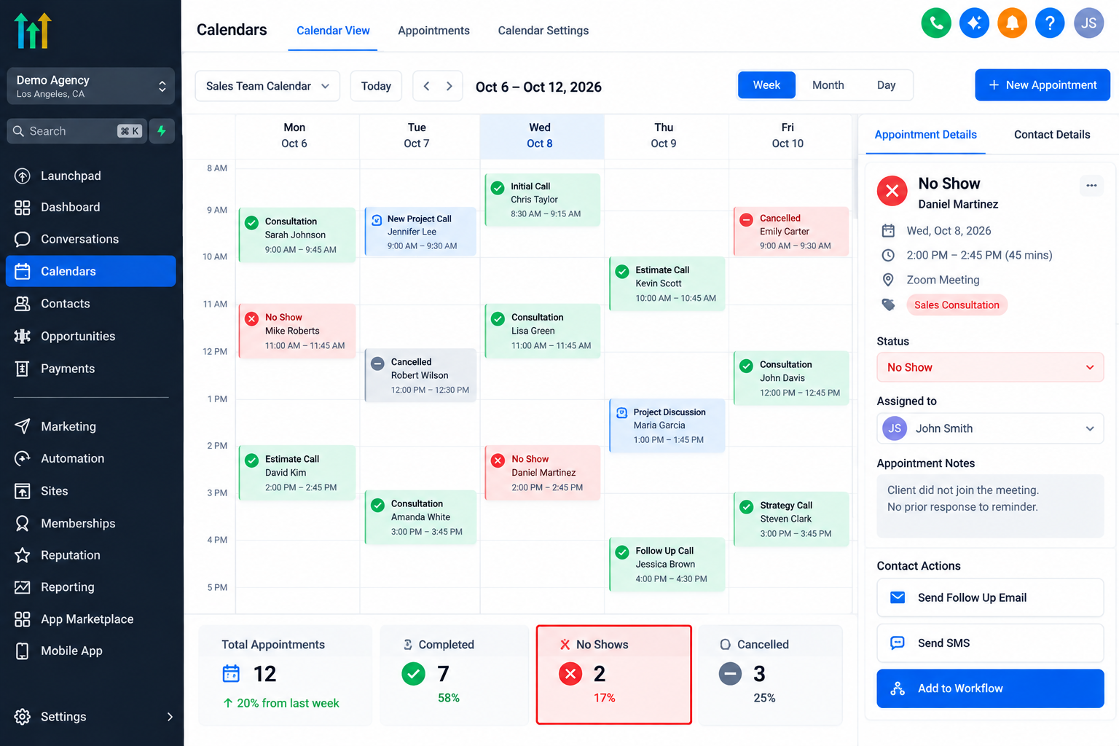Open Reporting in the sidebar
This screenshot has height=746, width=1119.
[x=90, y=587]
